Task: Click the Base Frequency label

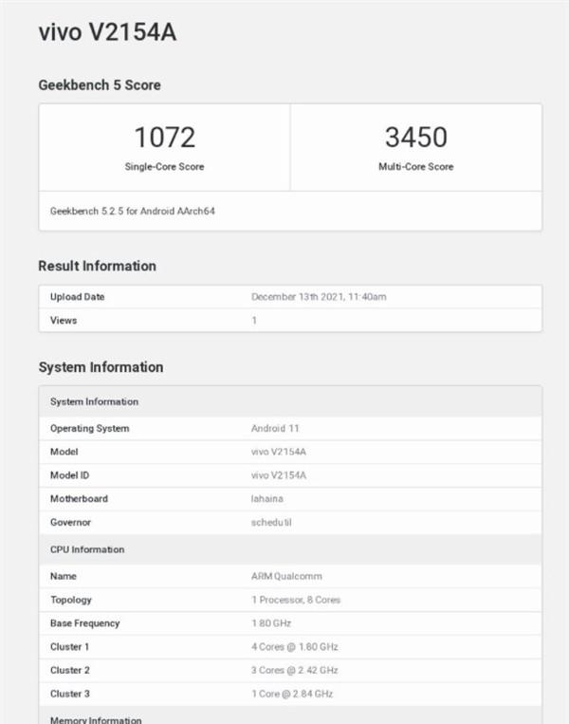Action: click(85, 623)
